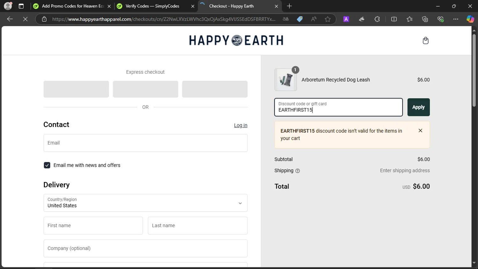Close the Add Promo Codes tab
The image size is (478, 269).
(x=109, y=6)
